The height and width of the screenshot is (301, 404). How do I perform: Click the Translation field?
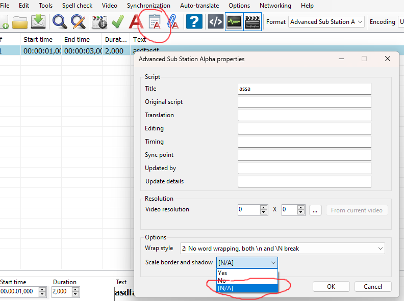tap(305, 115)
